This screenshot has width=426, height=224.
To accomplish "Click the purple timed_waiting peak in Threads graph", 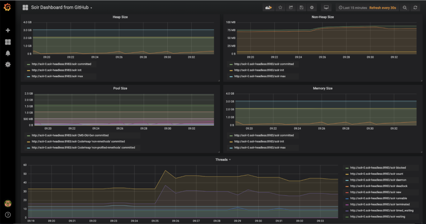I will [166, 185].
